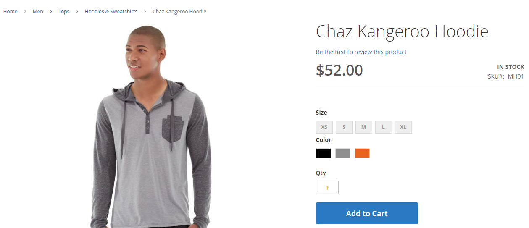Image resolution: width=529 pixels, height=228 pixels.
Task: Pick the orange color swatch
Action: pos(362,153)
